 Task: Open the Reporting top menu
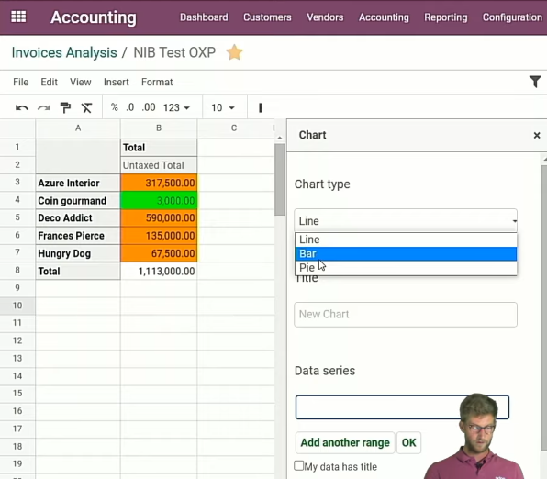pyautogui.click(x=445, y=17)
